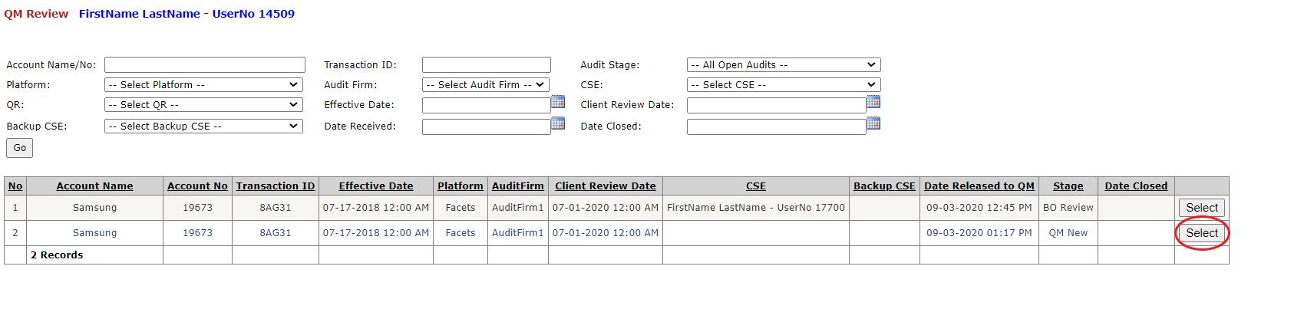Open the All Open Audits stage dropdown
This screenshot has height=322, width=1314.
784,65
